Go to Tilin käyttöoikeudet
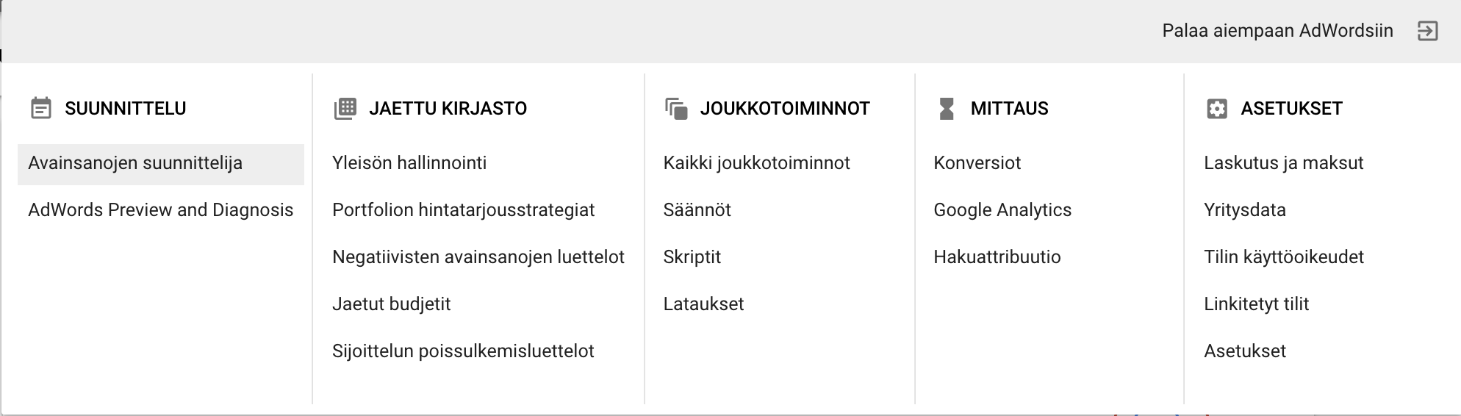The height and width of the screenshot is (416, 1461). click(x=1284, y=257)
